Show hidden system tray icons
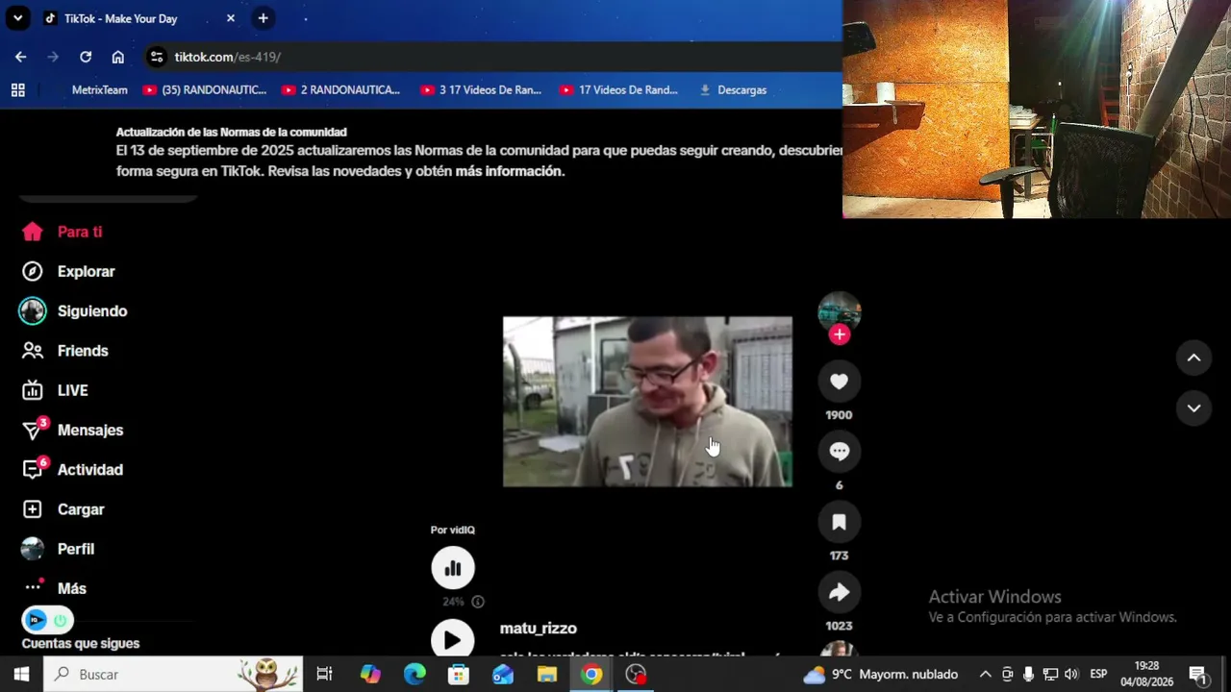 [985, 675]
